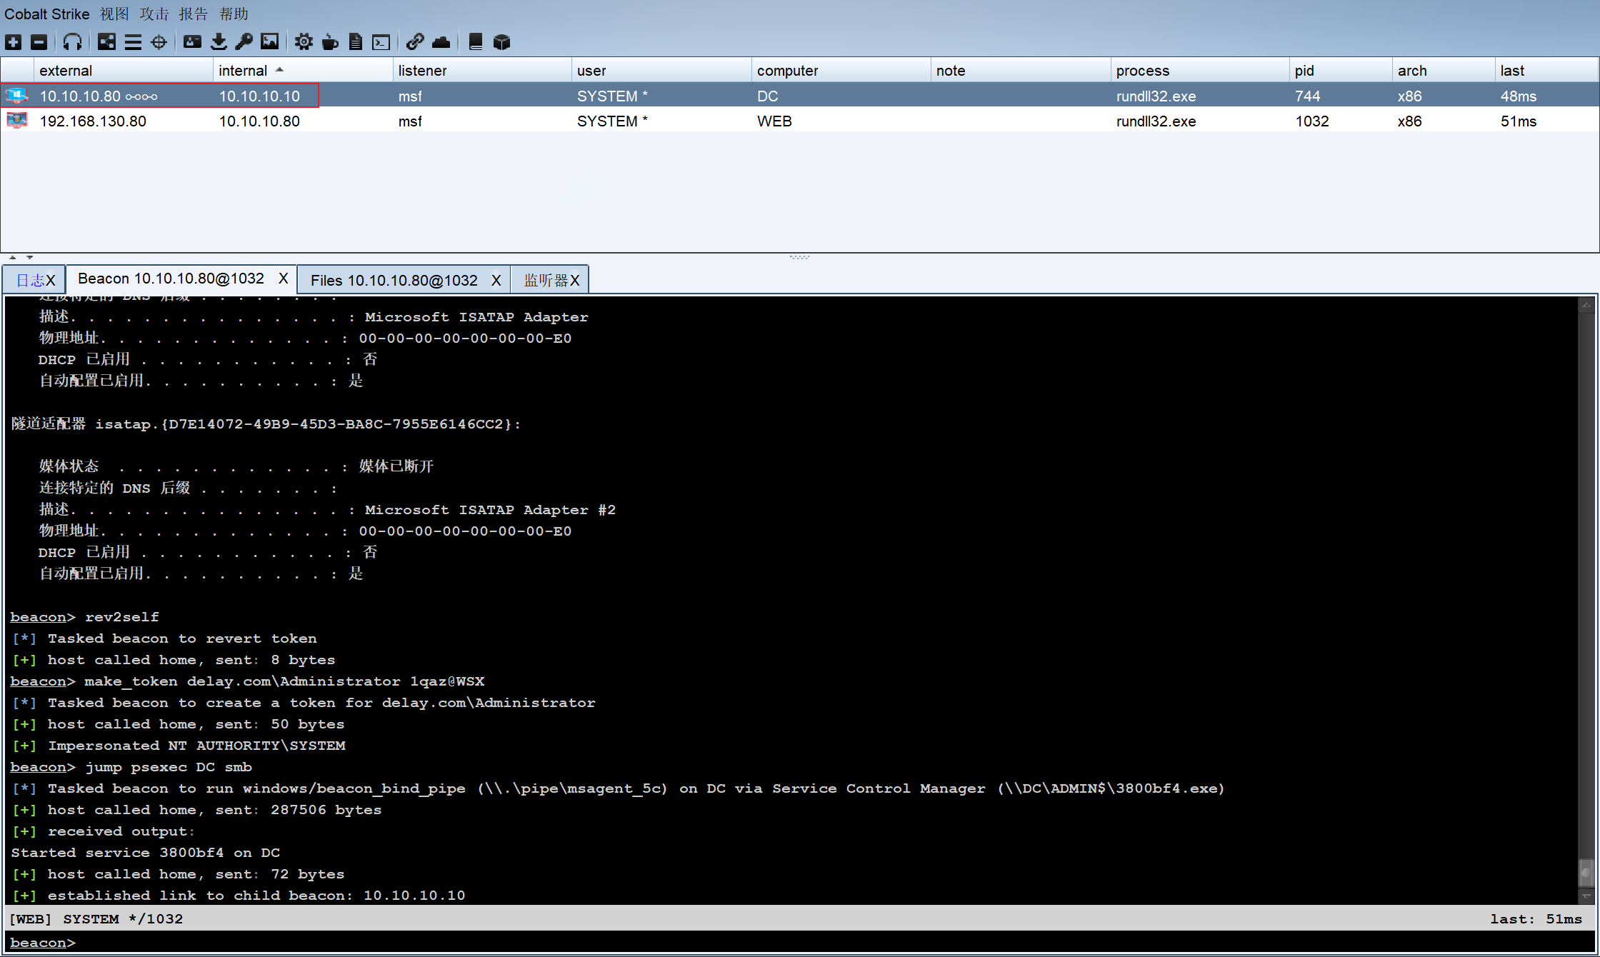Collapse panel with split pane up arrow
1600x957 pixels.
point(12,257)
